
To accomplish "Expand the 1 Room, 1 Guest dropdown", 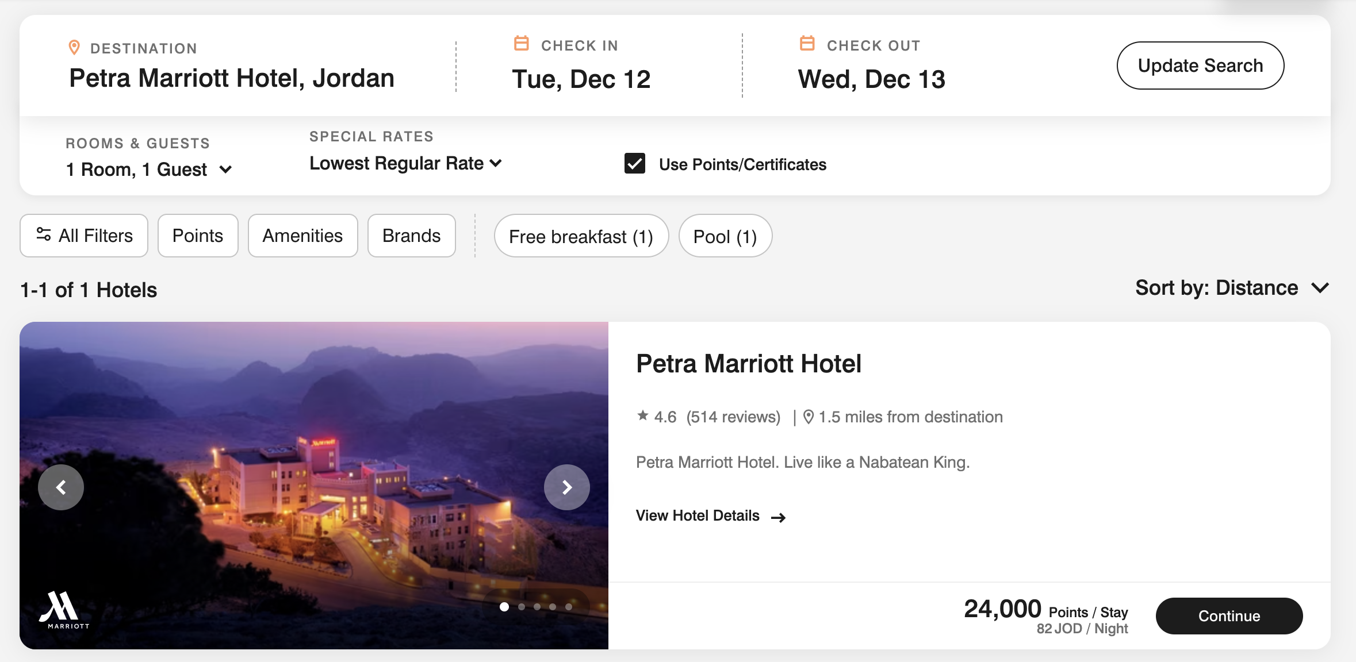I will [x=149, y=170].
